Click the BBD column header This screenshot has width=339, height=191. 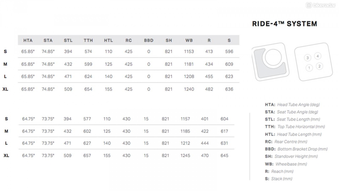click(x=149, y=40)
